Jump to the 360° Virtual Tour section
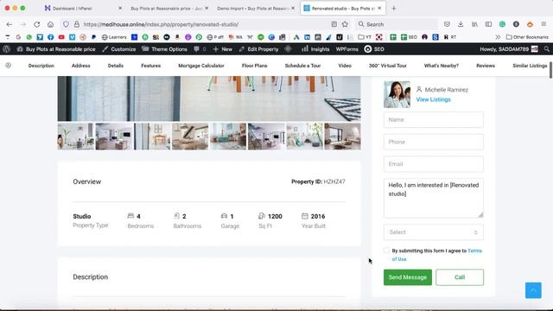553x311 pixels. pyautogui.click(x=388, y=66)
